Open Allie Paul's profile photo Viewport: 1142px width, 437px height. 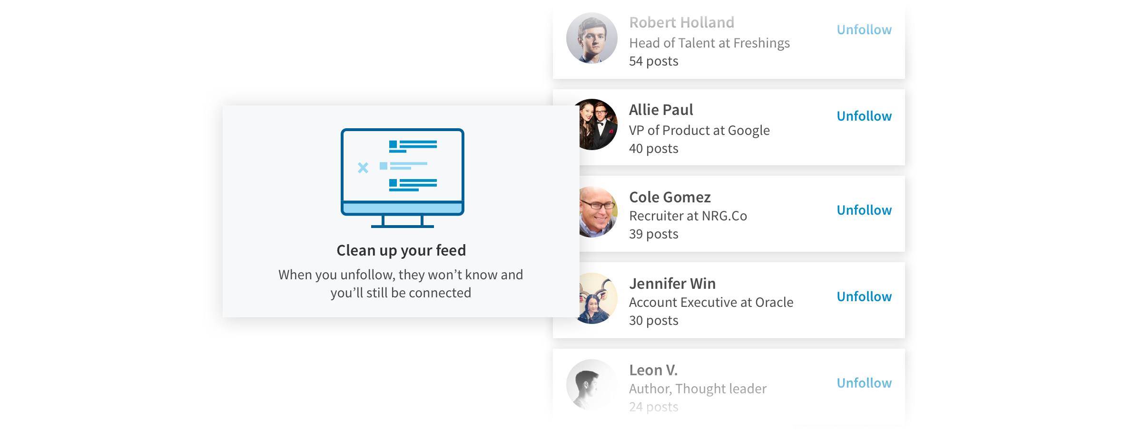599,124
